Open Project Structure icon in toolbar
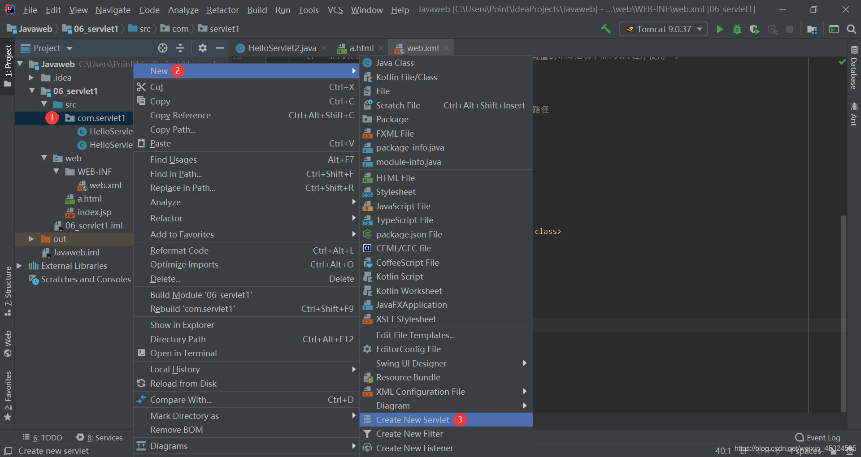This screenshot has width=861, height=457. (812, 29)
